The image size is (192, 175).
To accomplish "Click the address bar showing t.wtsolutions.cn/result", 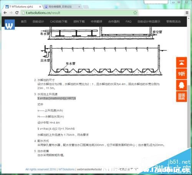I will (79, 13).
